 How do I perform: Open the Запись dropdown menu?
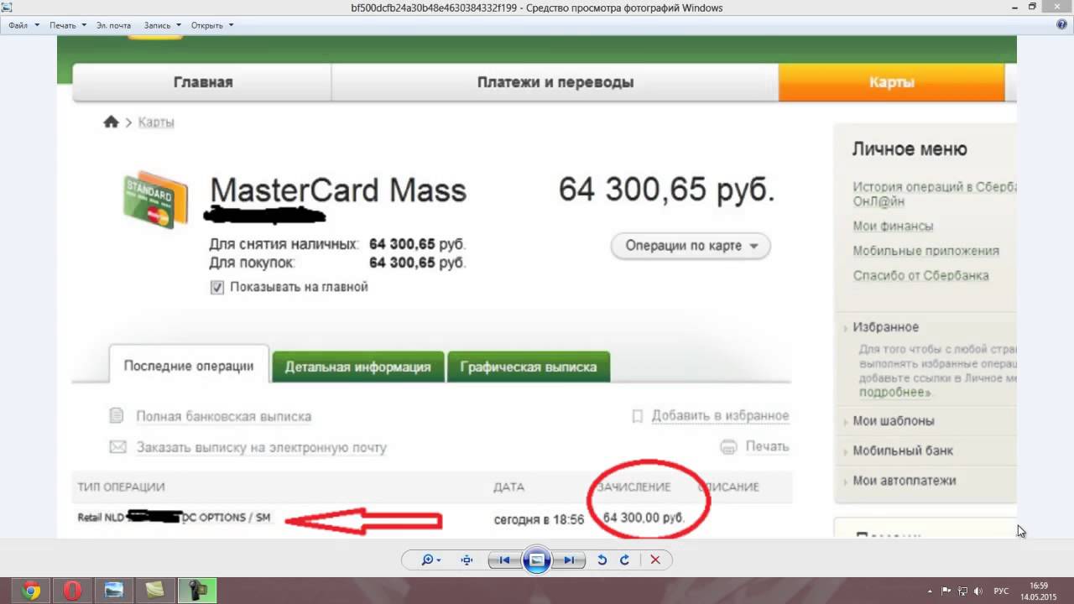[x=163, y=25]
